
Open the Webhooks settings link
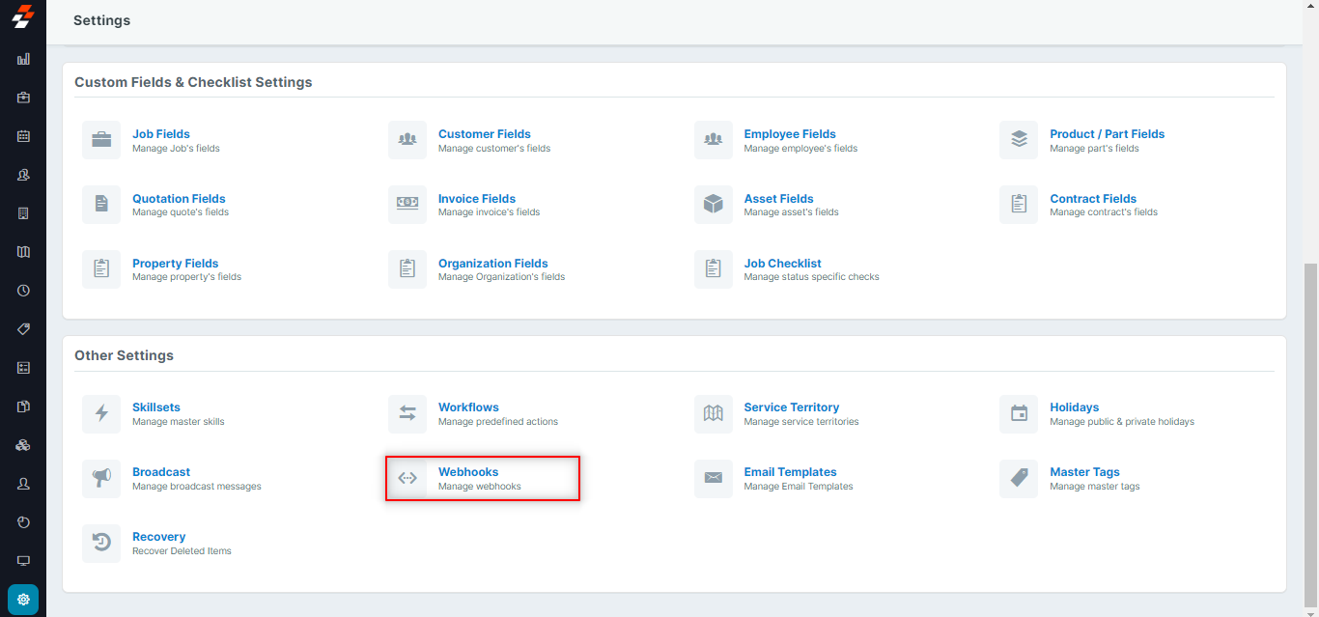coord(468,472)
